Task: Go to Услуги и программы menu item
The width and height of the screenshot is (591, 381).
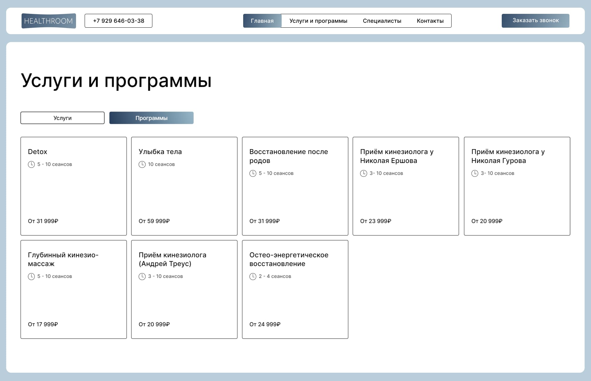Action: coord(318,21)
